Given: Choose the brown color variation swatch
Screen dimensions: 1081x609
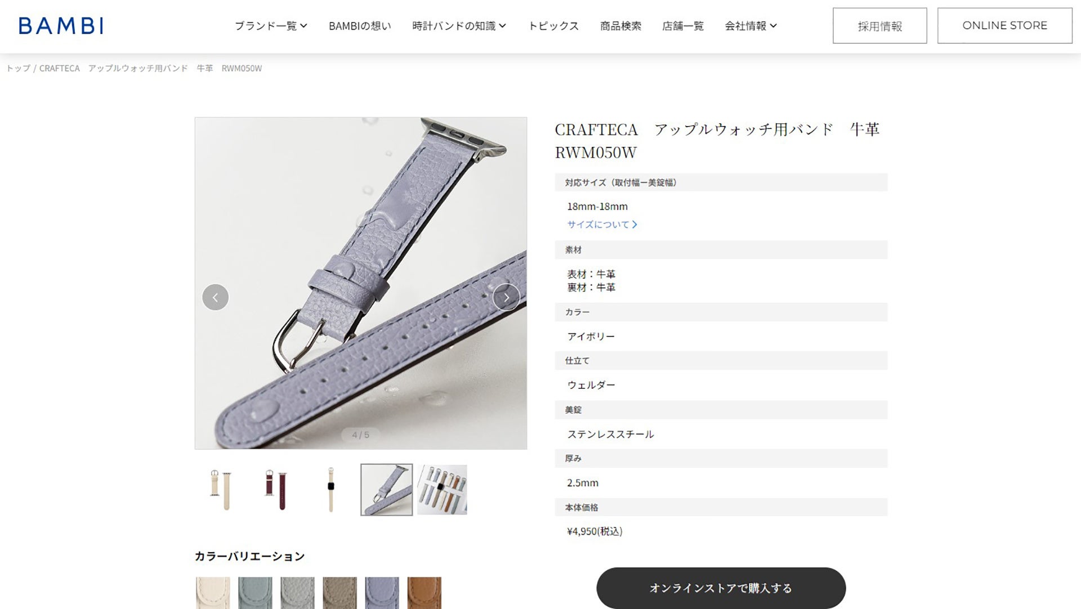Looking at the screenshot, I should coord(425,593).
